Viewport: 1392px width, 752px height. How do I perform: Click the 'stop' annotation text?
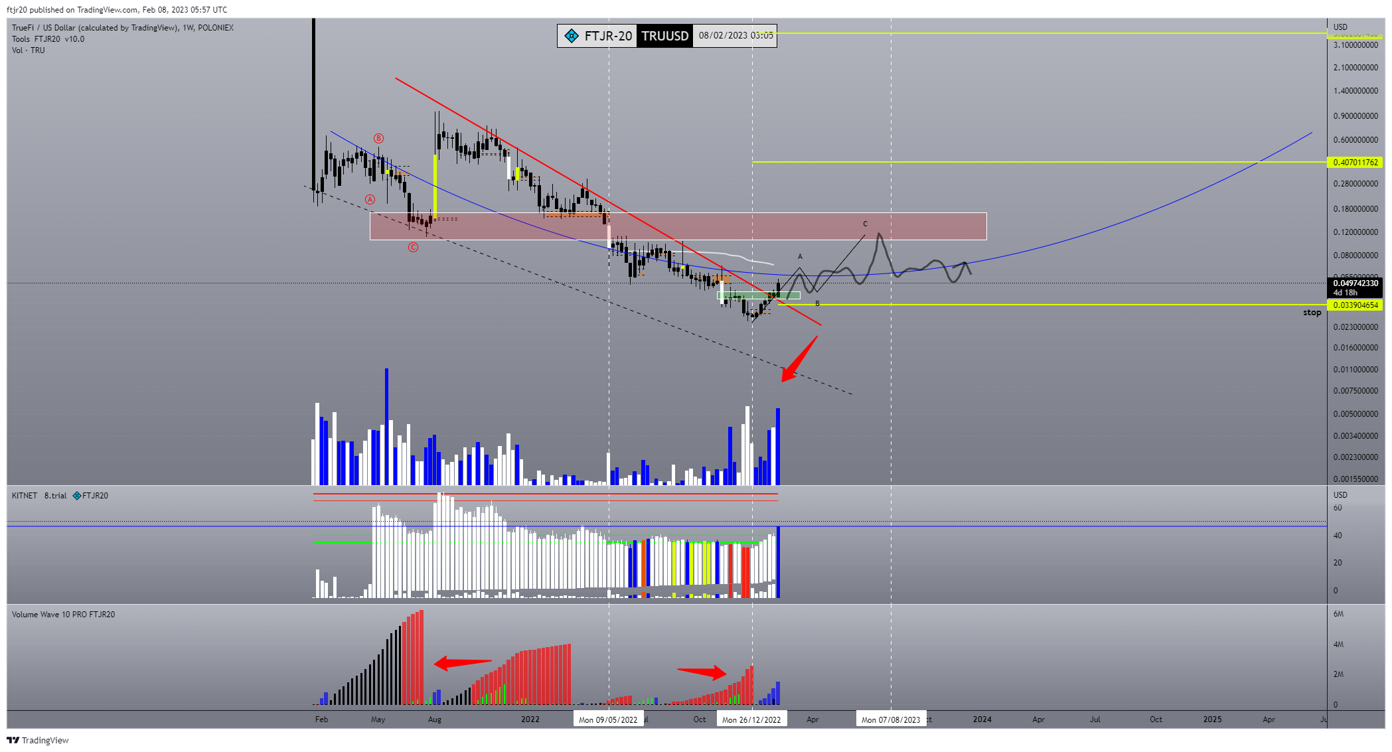click(x=1312, y=313)
